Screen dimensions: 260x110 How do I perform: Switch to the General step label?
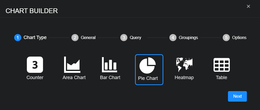[88, 37]
